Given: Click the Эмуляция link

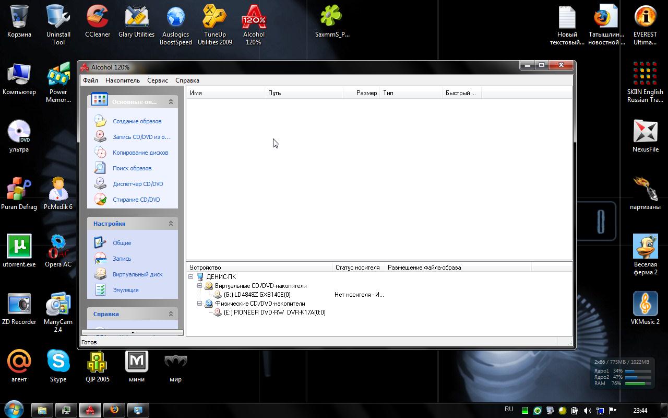Looking at the screenshot, I should click(x=126, y=290).
